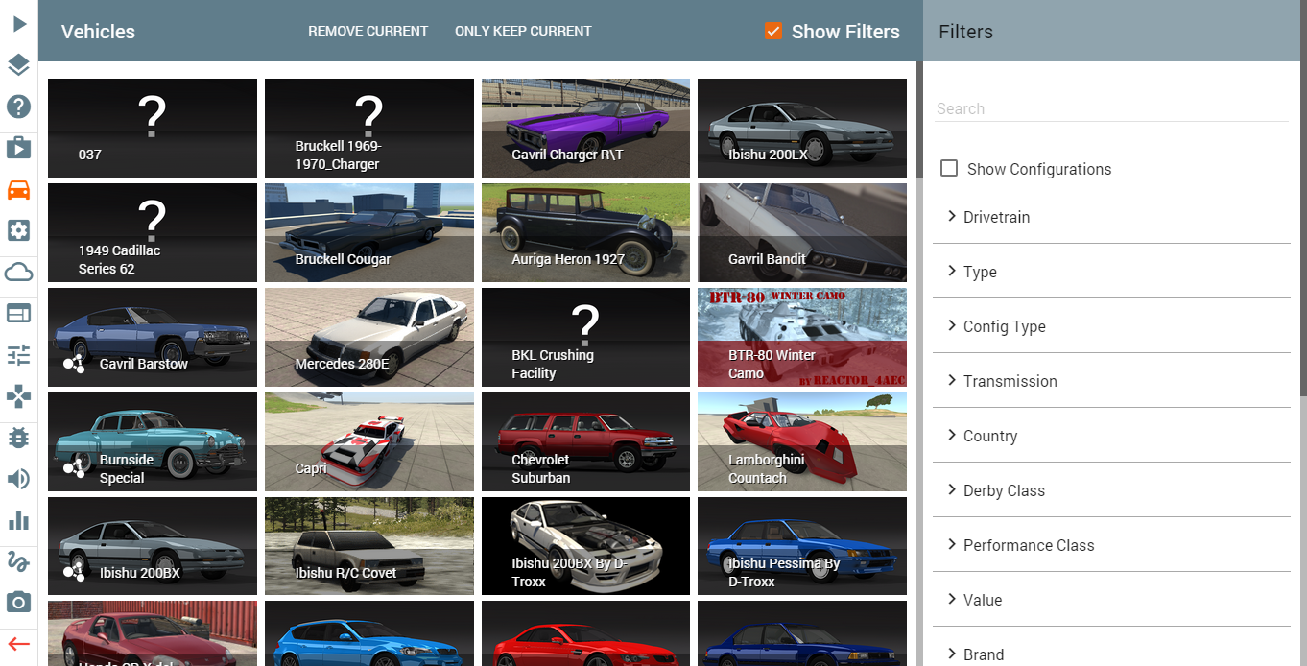Select the orange vehicles car icon
Viewport: 1307px width, 666px height.
(19, 189)
